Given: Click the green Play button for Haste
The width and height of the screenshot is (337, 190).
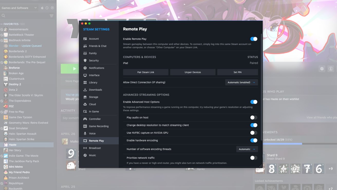Looking at the screenshot, I should coord(70,69).
